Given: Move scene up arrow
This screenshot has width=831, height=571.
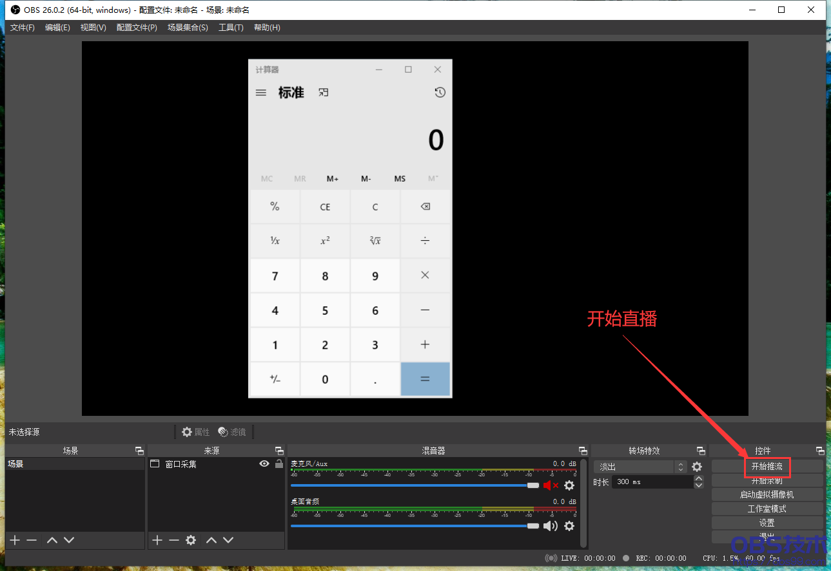Looking at the screenshot, I should tap(52, 540).
